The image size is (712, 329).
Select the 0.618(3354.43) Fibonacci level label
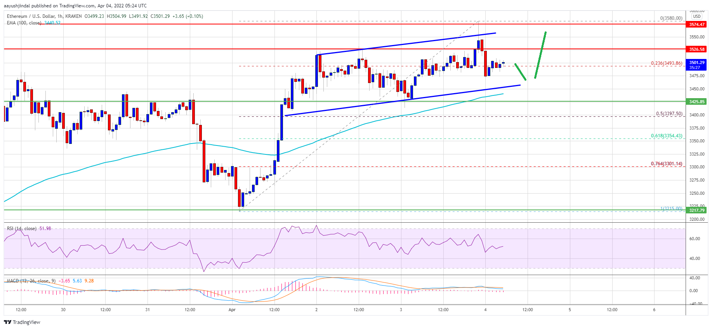coord(666,136)
